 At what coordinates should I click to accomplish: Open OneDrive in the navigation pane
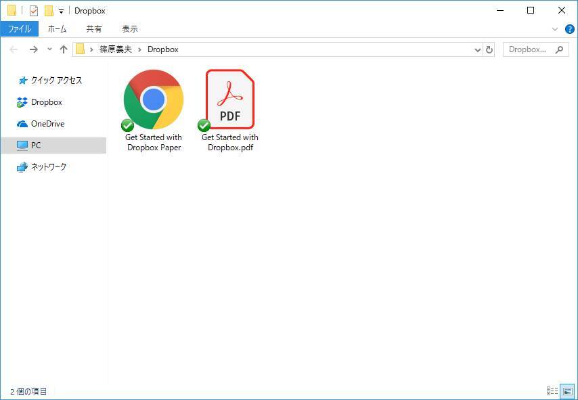click(x=41, y=124)
